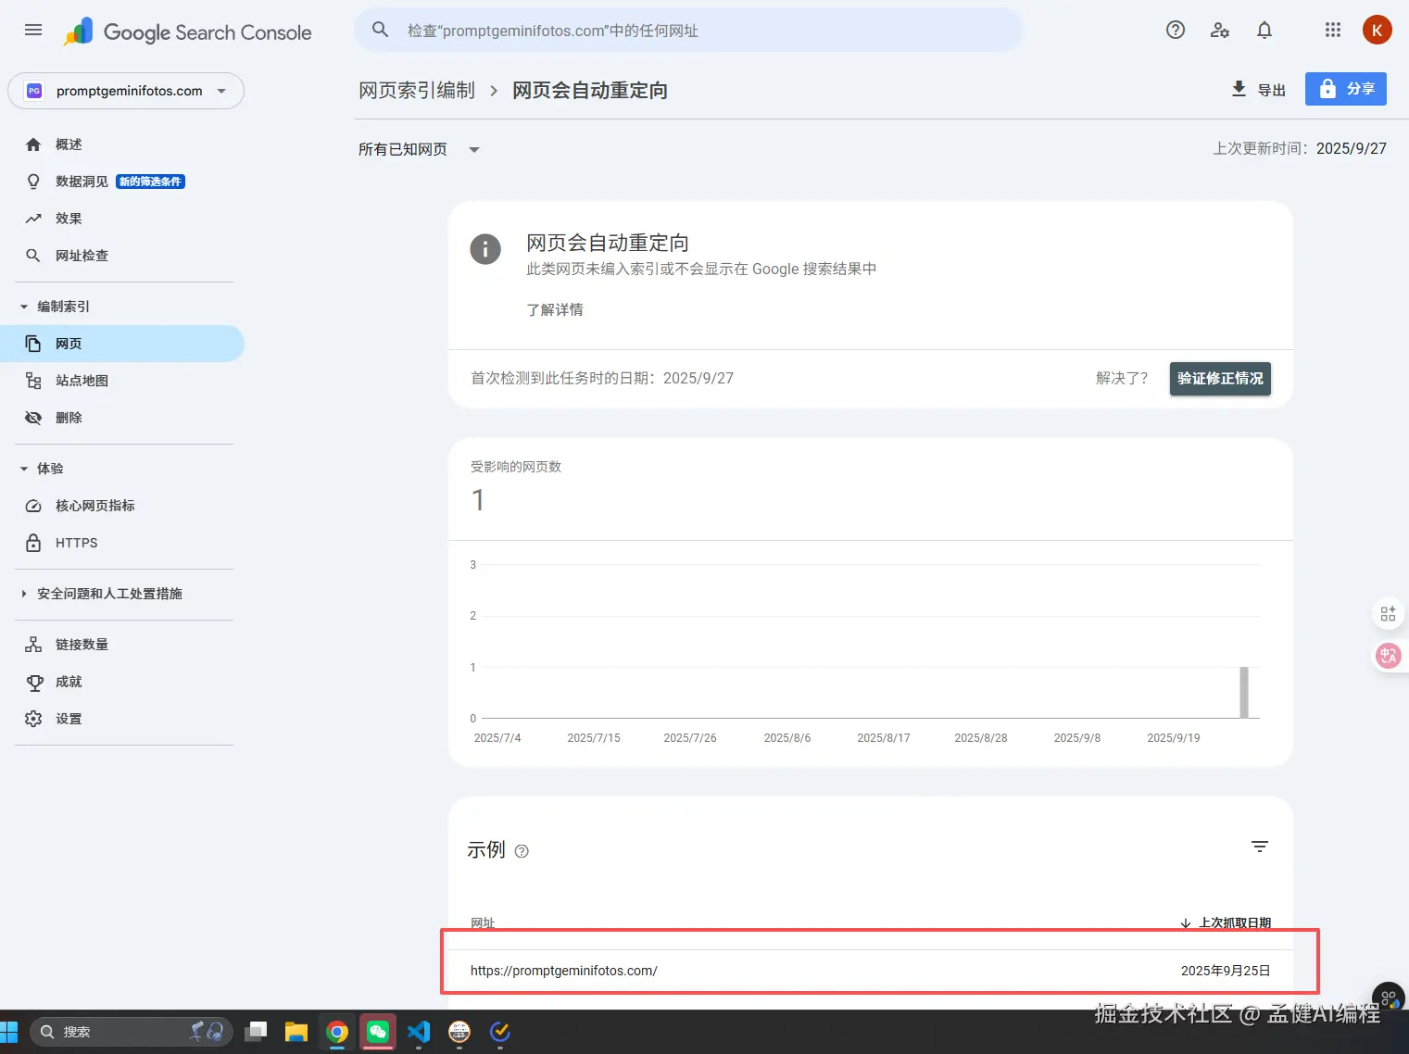Open the 所有已知网页 filter dropdown

click(x=419, y=149)
